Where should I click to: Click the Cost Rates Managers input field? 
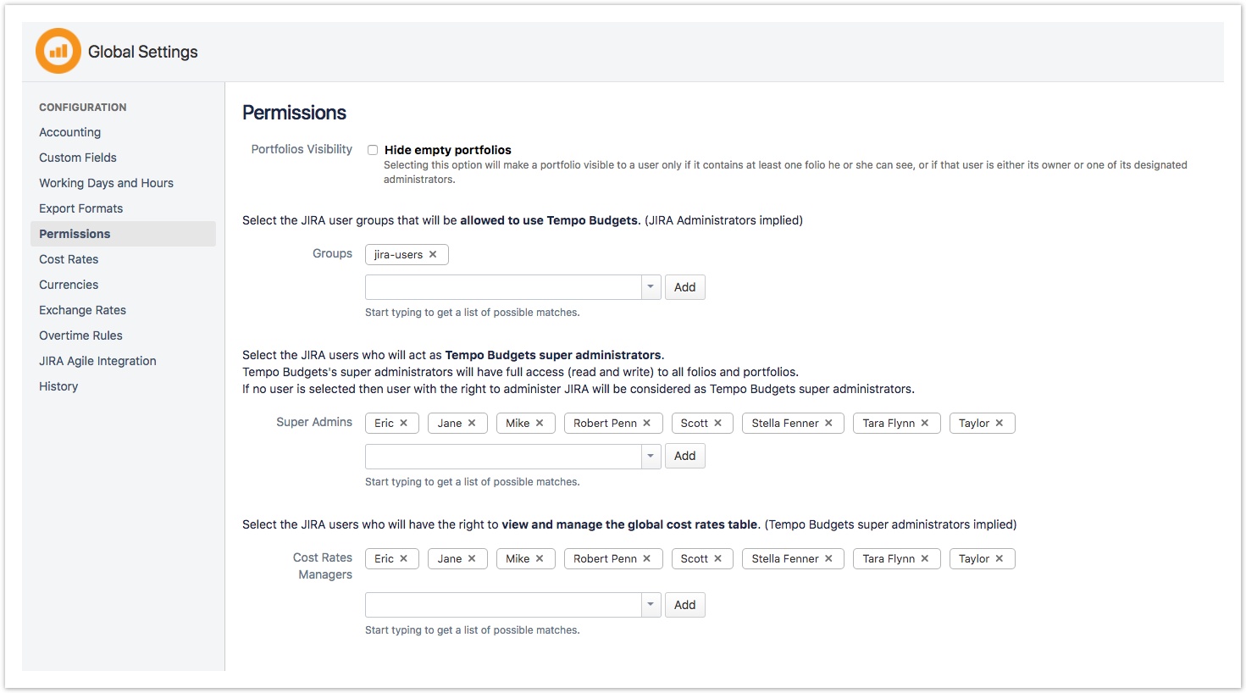point(503,605)
